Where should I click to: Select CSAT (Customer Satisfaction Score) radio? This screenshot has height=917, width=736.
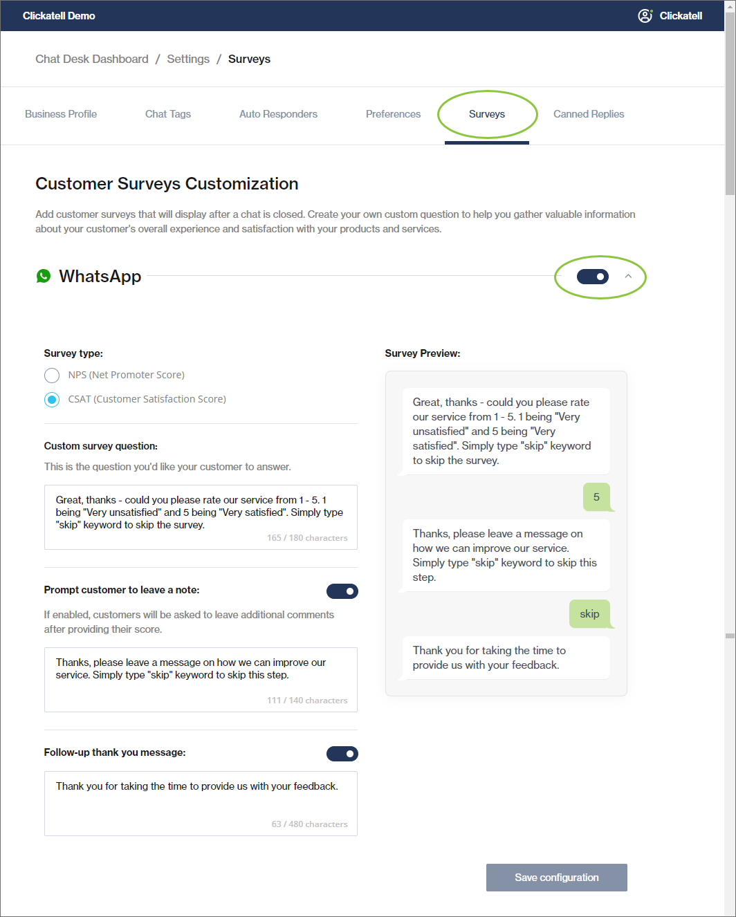(x=52, y=399)
